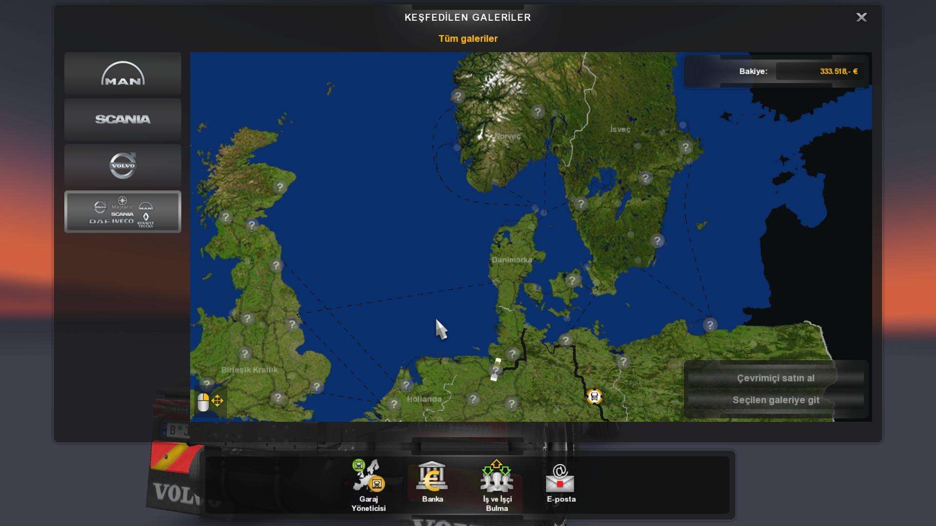Click Seçilen galeriye git button
The image size is (936, 526).
[x=775, y=400]
